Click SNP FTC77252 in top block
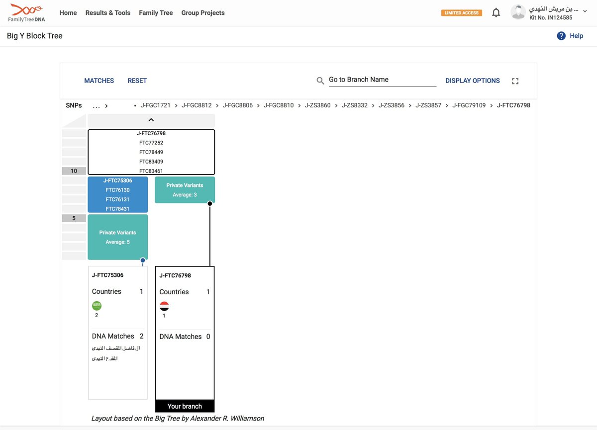The image size is (597, 430). tap(151, 143)
